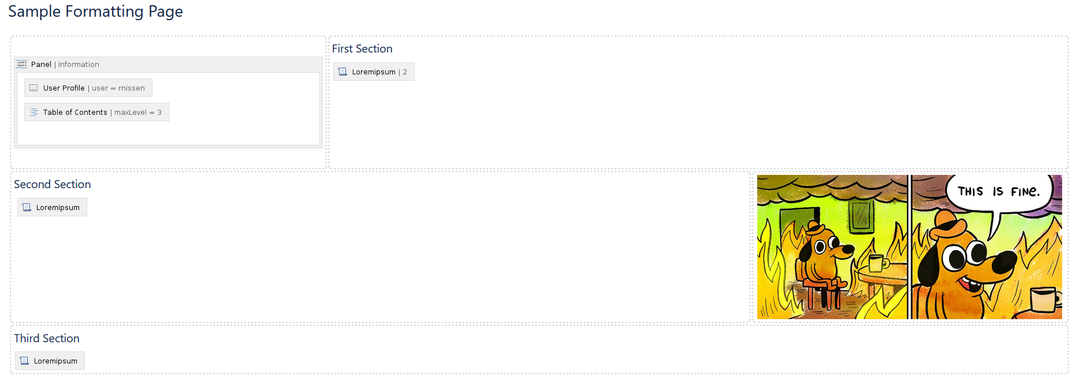Click the Second Section heading
The image size is (1076, 378).
click(x=53, y=184)
